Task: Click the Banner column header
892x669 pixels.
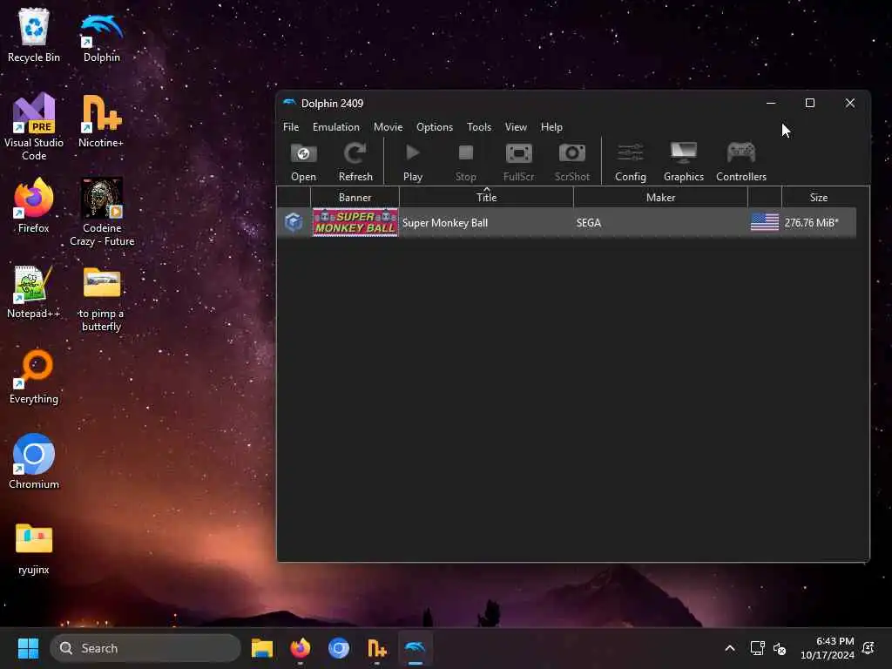Action: coord(355,198)
